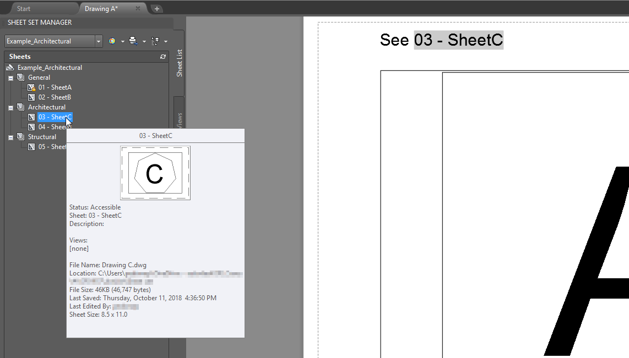The width and height of the screenshot is (629, 358).
Task: Click the Sheet Selections globe icon
Action: pos(112,41)
